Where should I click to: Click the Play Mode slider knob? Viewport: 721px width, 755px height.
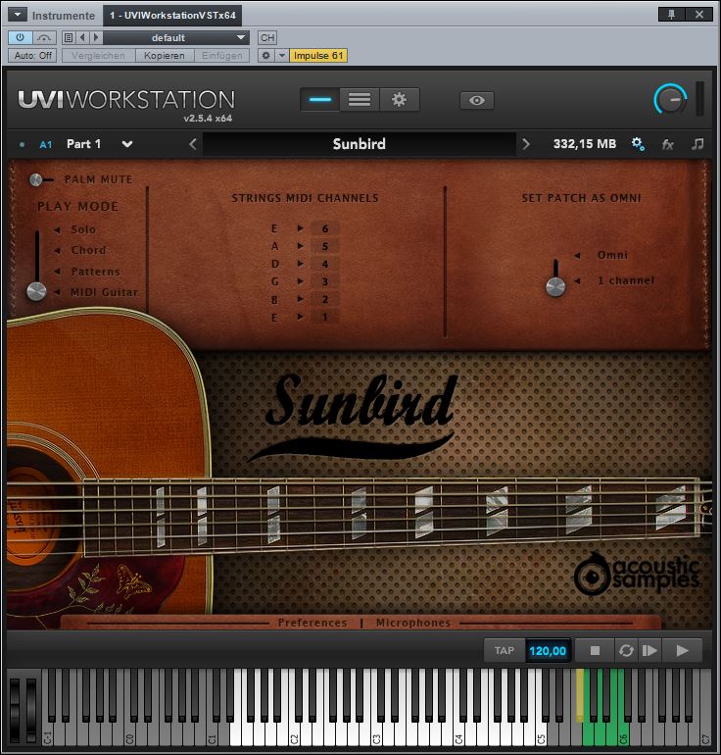click(x=36, y=291)
